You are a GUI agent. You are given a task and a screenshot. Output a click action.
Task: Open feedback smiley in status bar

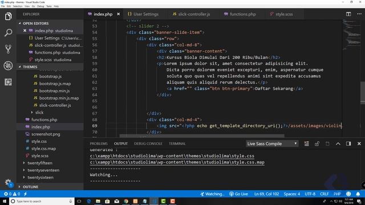(x=348, y=194)
